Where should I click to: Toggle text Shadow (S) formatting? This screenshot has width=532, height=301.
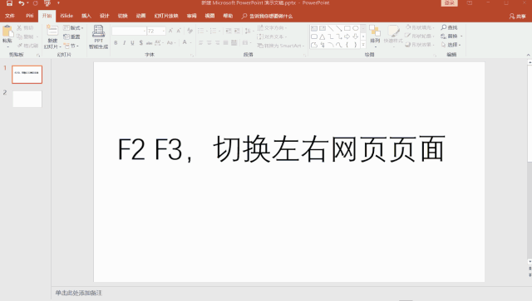140,43
